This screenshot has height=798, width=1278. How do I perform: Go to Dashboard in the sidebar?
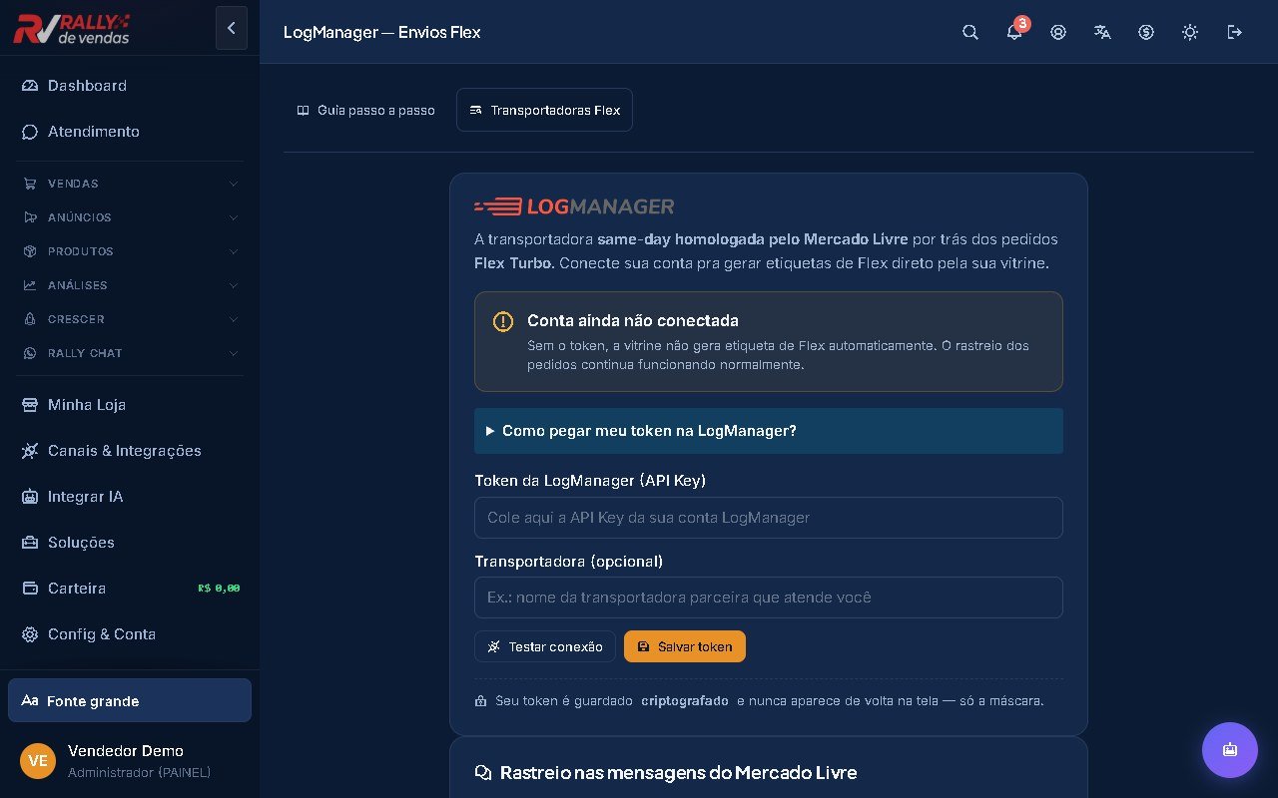(130, 86)
